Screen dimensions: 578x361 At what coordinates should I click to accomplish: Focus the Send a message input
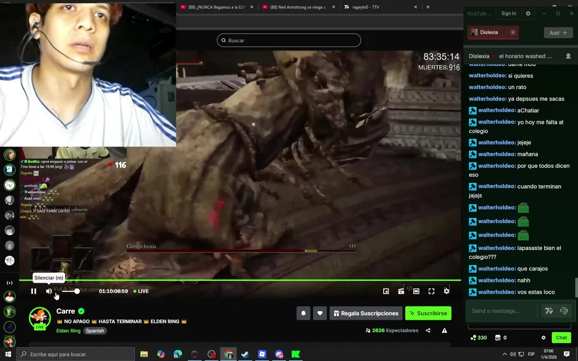pos(502,311)
